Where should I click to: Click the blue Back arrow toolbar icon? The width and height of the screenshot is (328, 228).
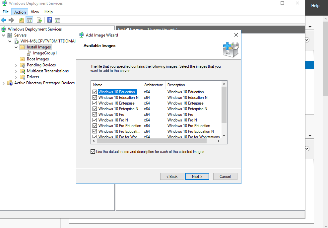point(4,20)
